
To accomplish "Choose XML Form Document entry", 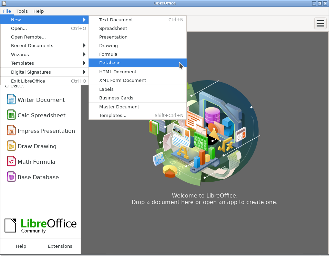I will [137, 80].
